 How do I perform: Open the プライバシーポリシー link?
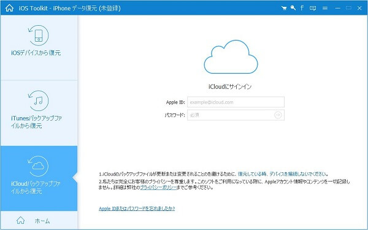(x=158, y=188)
